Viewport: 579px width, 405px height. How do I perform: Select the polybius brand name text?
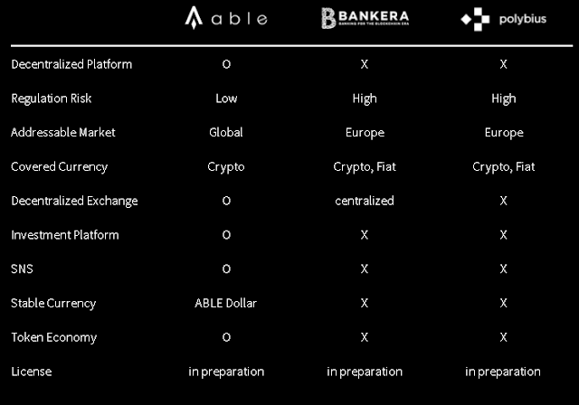click(523, 19)
